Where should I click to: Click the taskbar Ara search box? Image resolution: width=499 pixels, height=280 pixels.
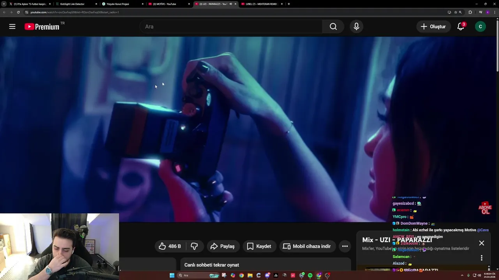tap(199, 275)
